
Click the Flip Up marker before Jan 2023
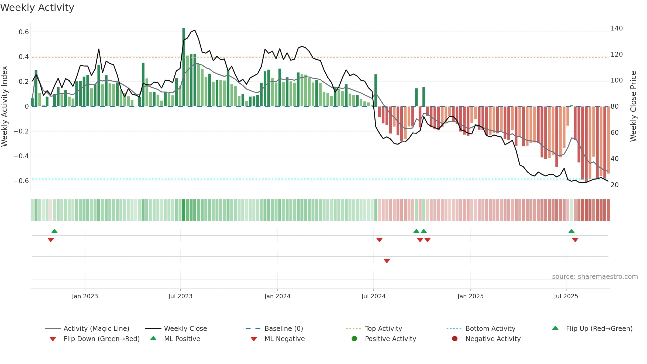pos(54,231)
